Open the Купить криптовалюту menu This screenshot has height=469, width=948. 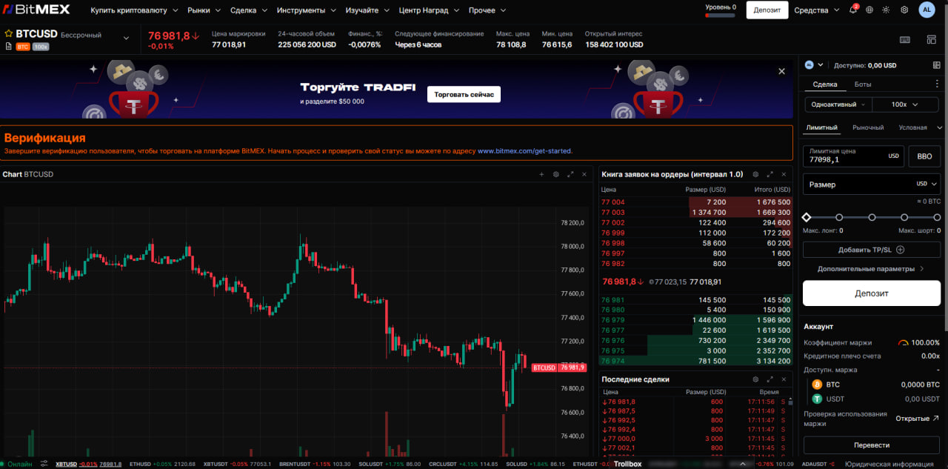pyautogui.click(x=134, y=10)
